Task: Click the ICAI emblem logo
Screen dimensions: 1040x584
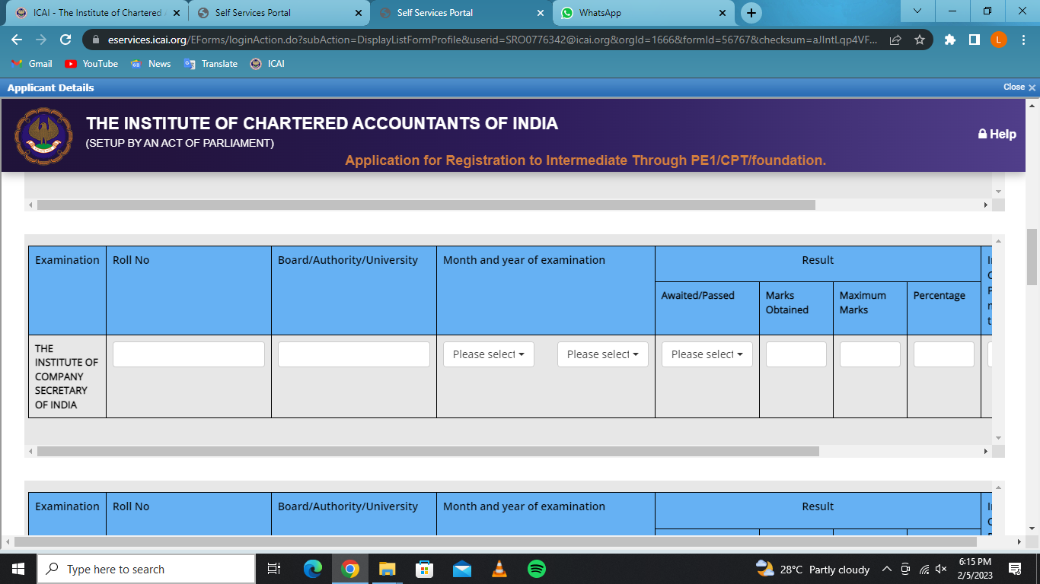Action: click(44, 135)
